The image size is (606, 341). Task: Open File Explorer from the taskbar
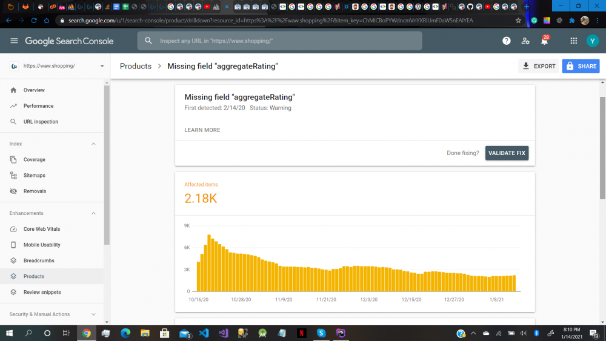(145, 333)
